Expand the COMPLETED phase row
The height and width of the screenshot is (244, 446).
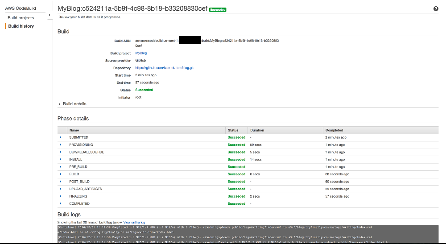coord(60,203)
